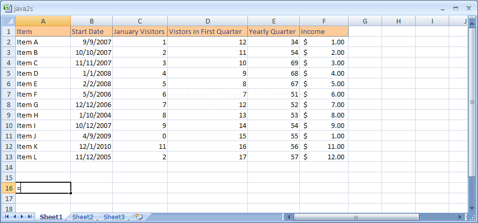478x223 pixels.
Task: Maximize the java2s workbook window
Action: coord(456,9)
